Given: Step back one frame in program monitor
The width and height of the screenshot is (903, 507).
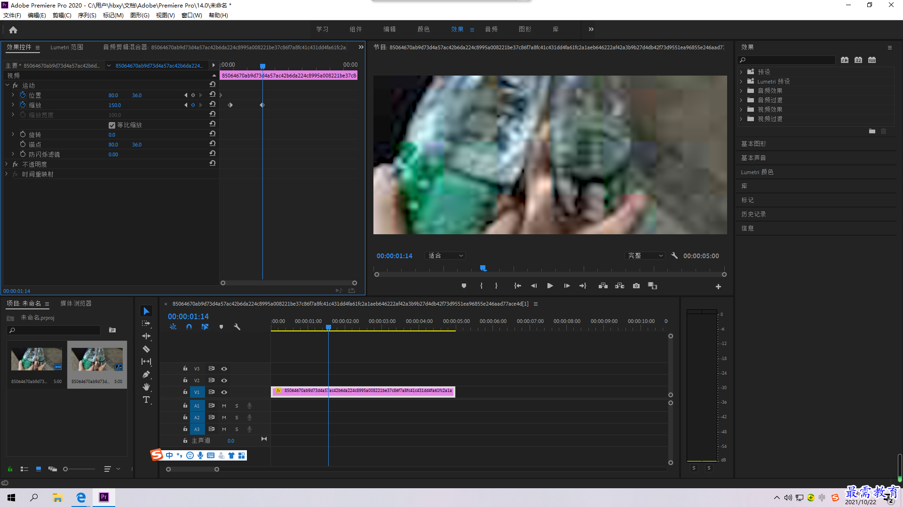Looking at the screenshot, I should [533, 286].
